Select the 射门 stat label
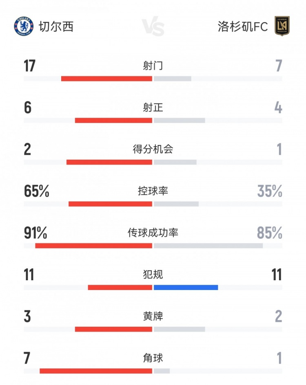This screenshot has height=385, width=306. point(153,66)
